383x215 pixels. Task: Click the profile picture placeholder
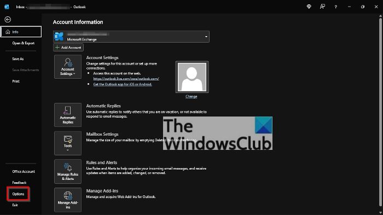click(x=192, y=77)
